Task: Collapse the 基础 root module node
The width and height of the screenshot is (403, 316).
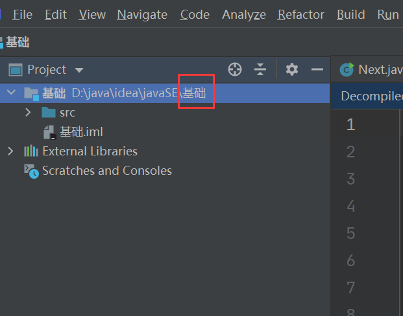Action: coord(11,92)
